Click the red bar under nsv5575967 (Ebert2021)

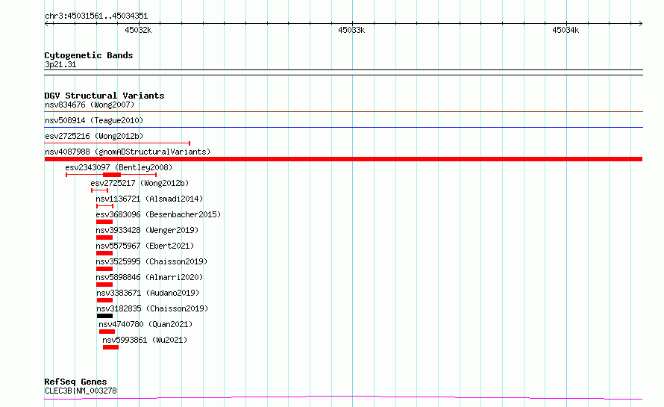coord(104,253)
